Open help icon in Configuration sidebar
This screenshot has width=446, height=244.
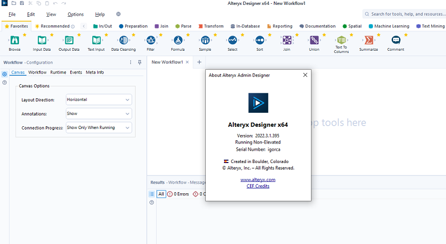pyautogui.click(x=4, y=83)
